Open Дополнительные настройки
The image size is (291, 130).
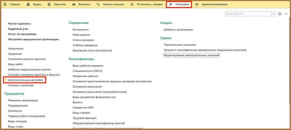pyautogui.click(x=25, y=80)
